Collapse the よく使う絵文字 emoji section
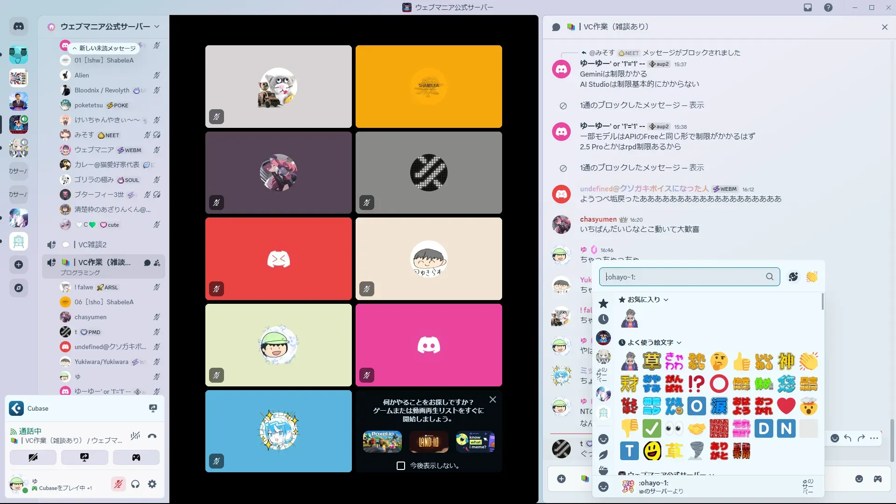 click(x=679, y=343)
